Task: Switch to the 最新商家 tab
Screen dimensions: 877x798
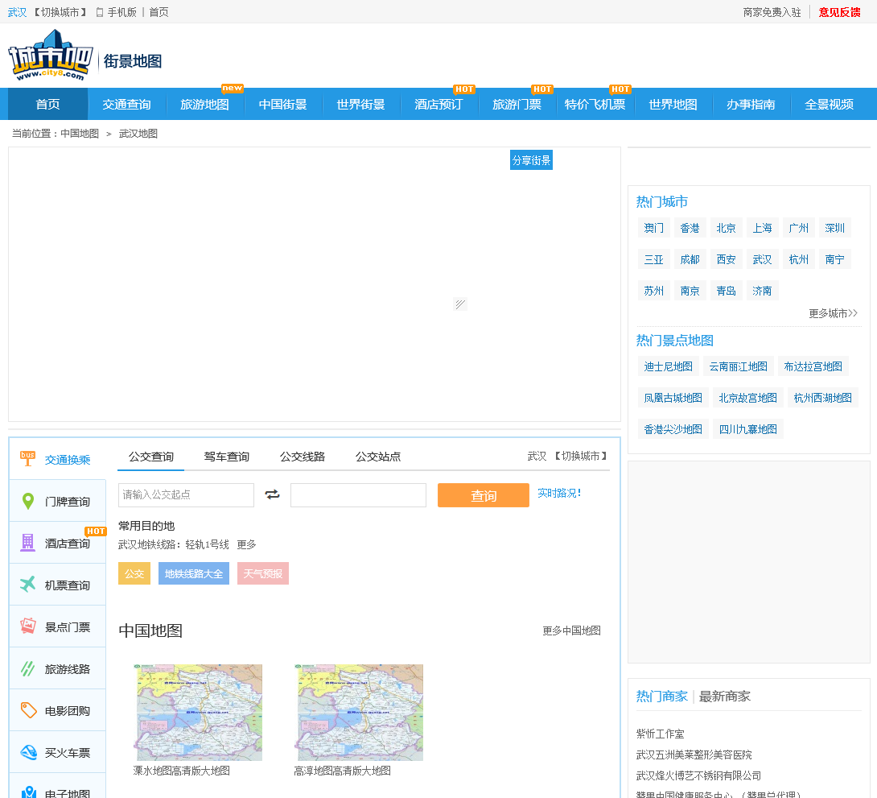Action: (x=724, y=697)
